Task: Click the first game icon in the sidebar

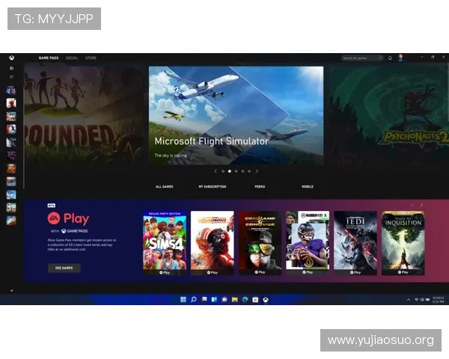Action: (11, 90)
